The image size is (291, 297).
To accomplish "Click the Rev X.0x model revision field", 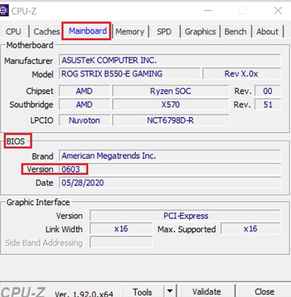I will point(242,74).
